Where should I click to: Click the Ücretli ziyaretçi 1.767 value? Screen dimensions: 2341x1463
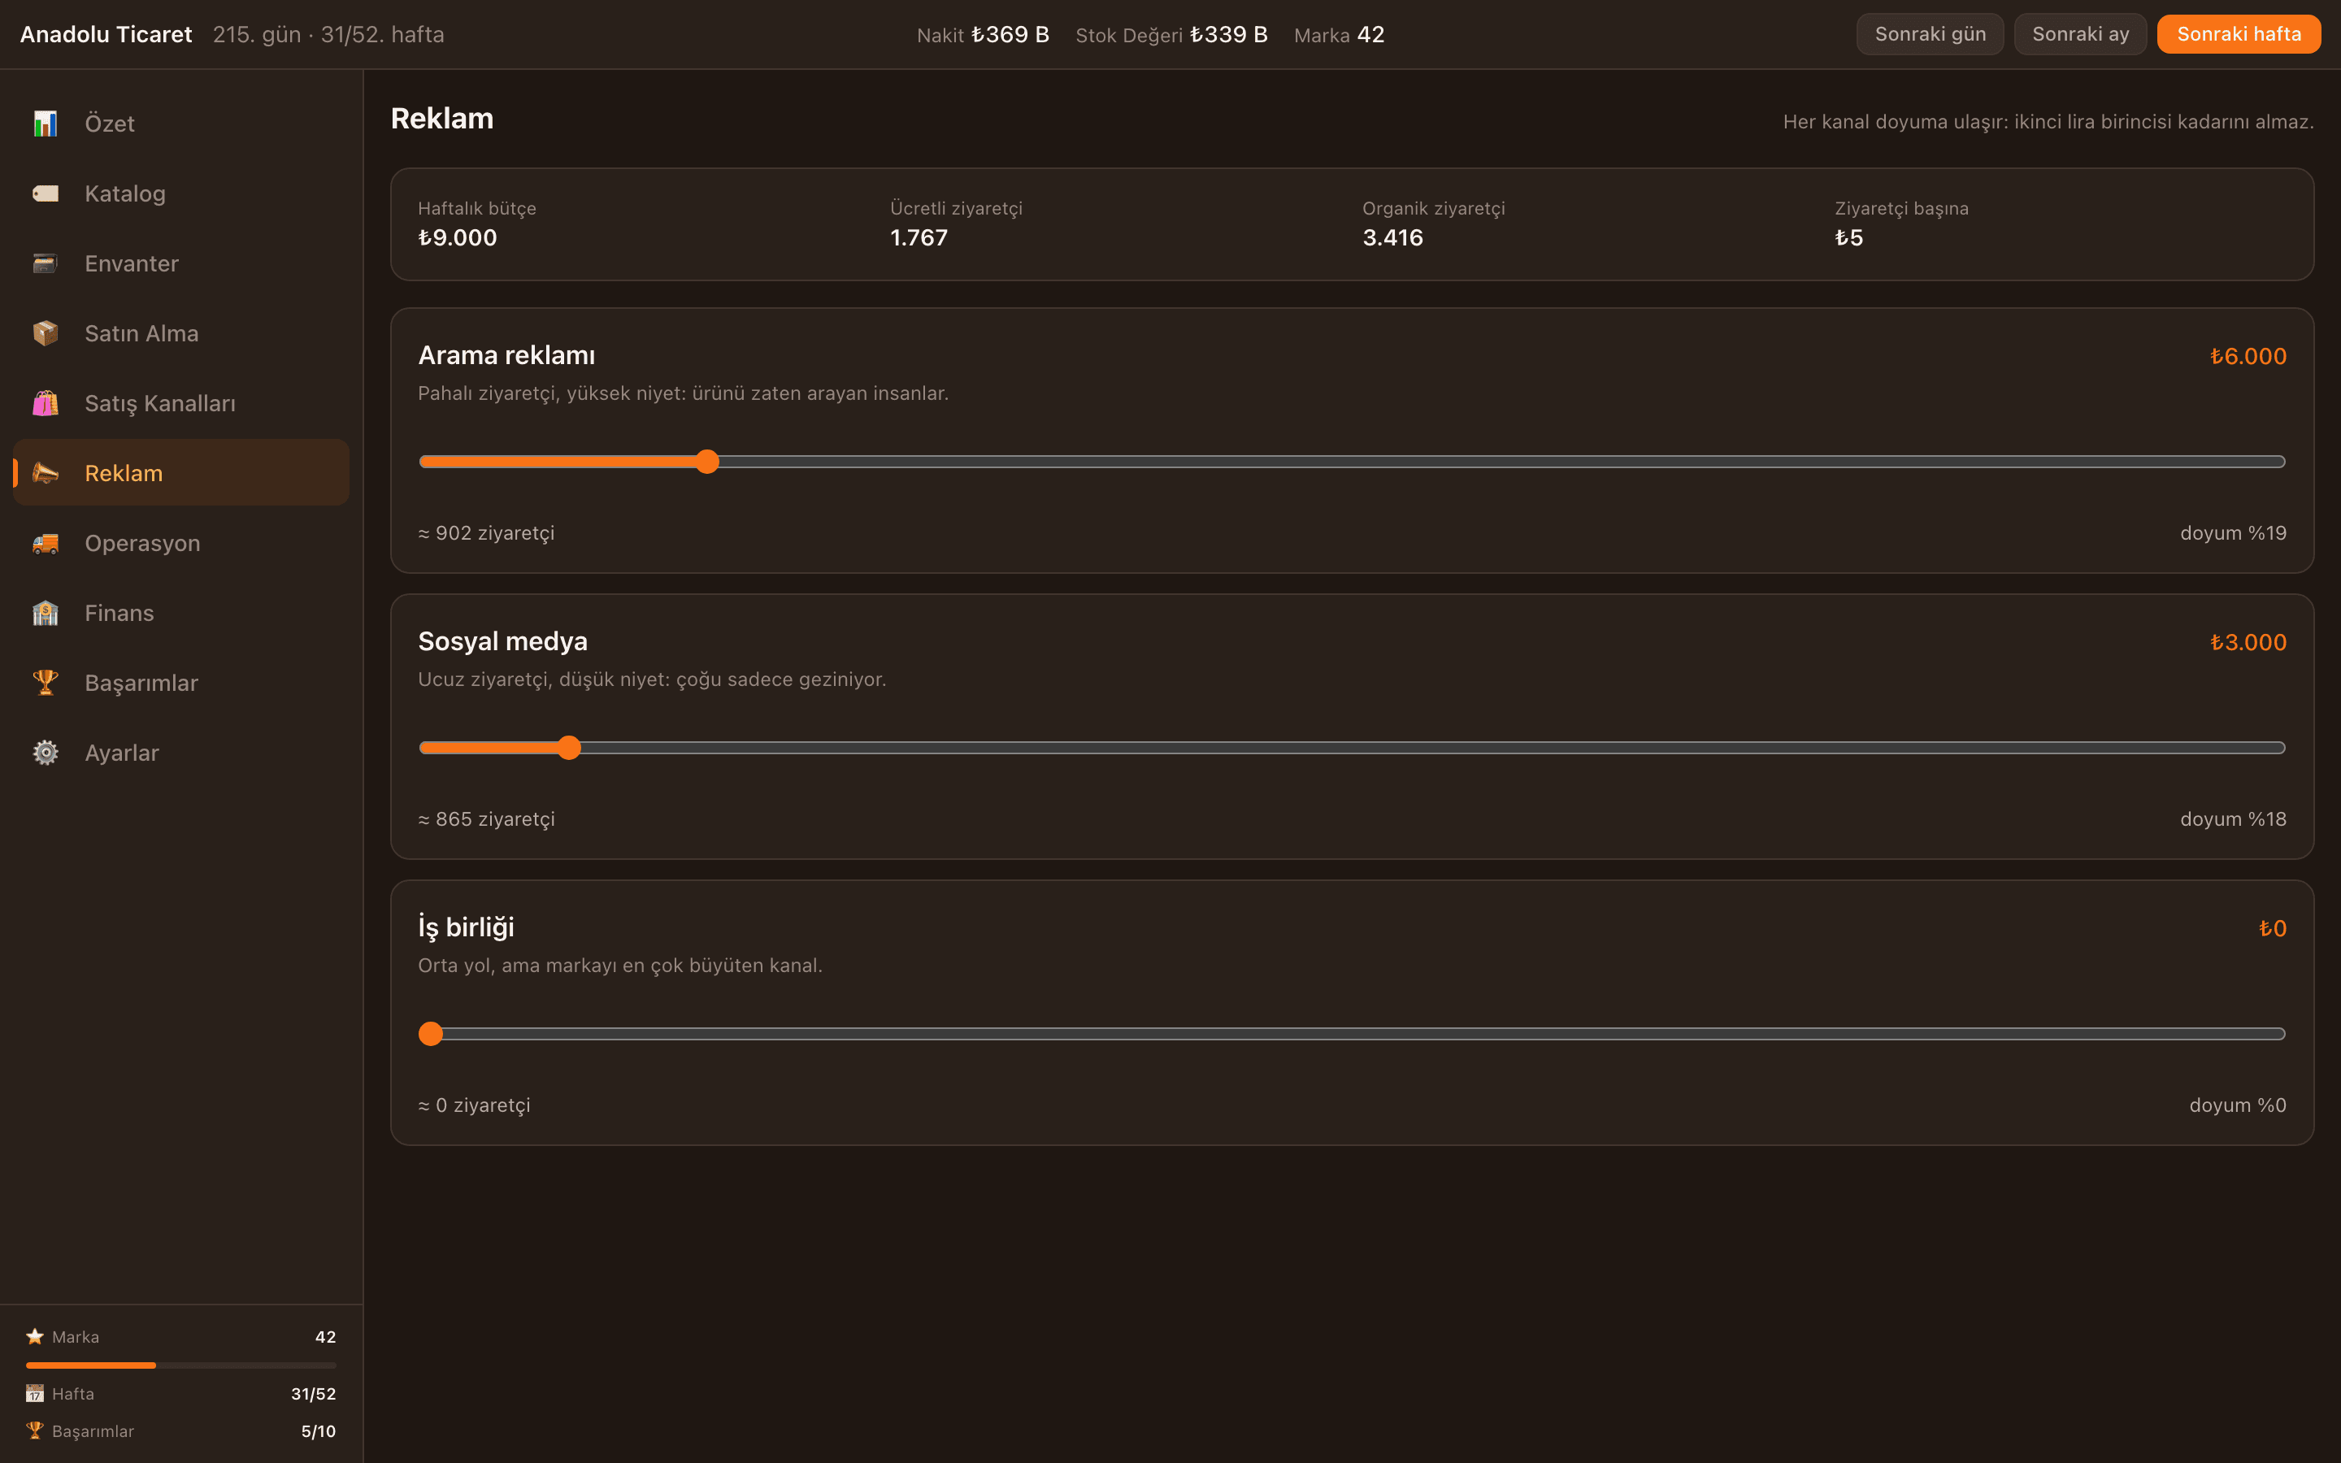pyautogui.click(x=919, y=237)
